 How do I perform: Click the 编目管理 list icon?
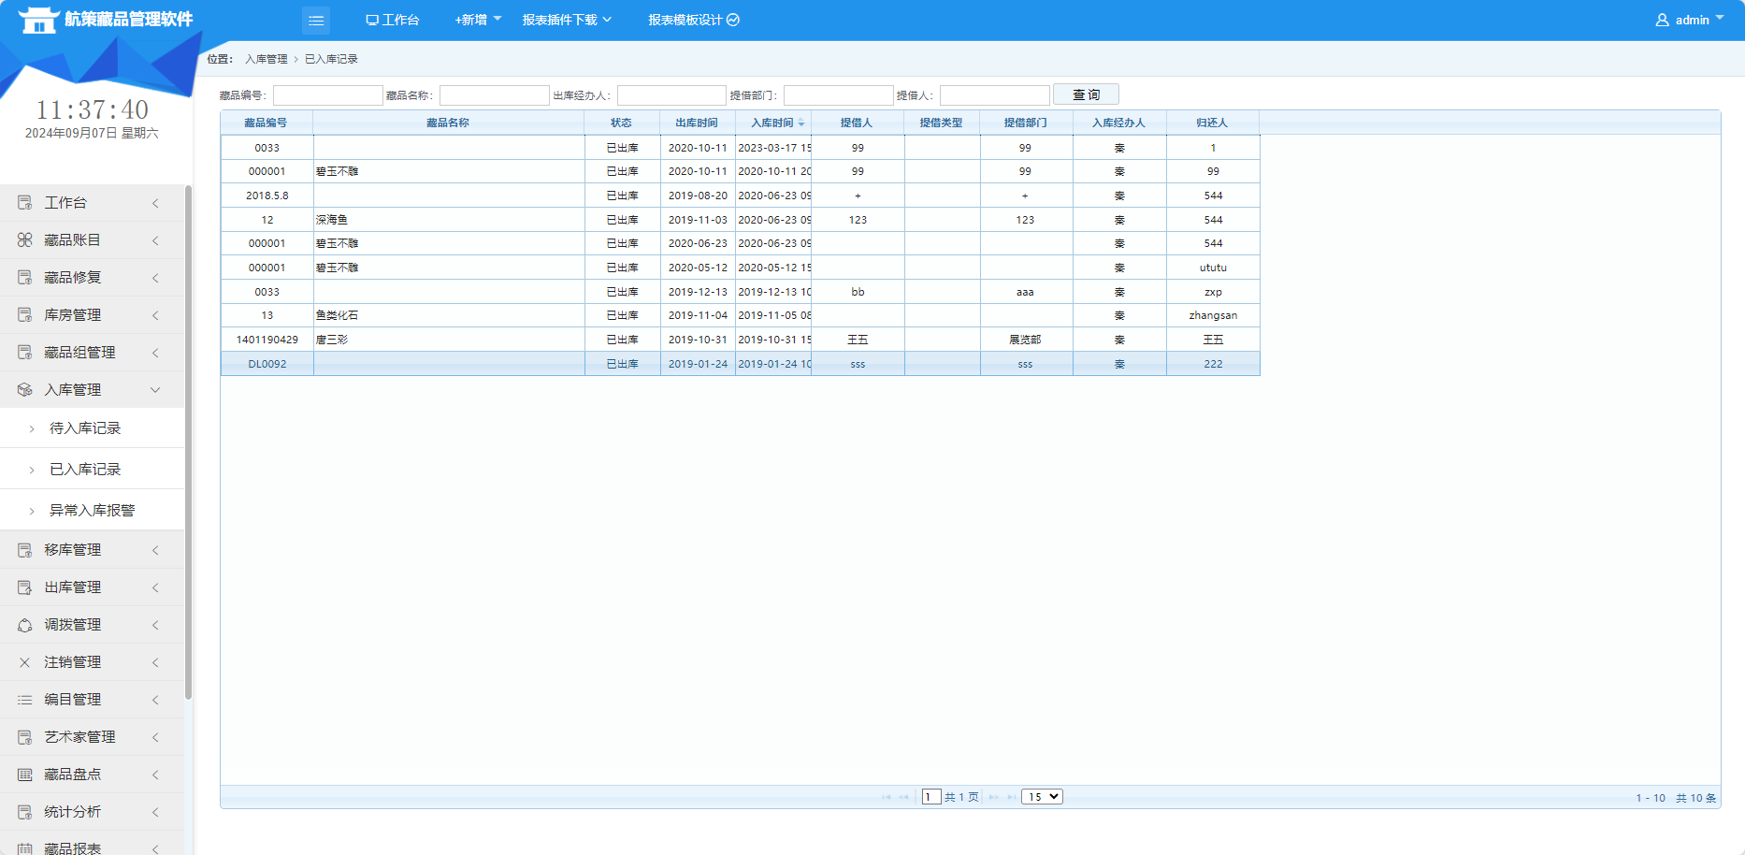25,700
